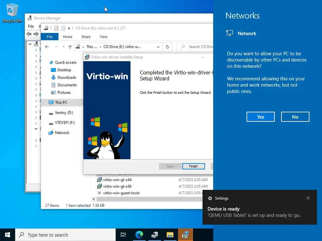Open the recent locations dropdown in Explorer

[64, 47]
